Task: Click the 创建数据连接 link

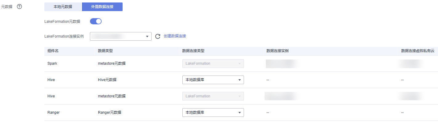Action: pos(175,36)
